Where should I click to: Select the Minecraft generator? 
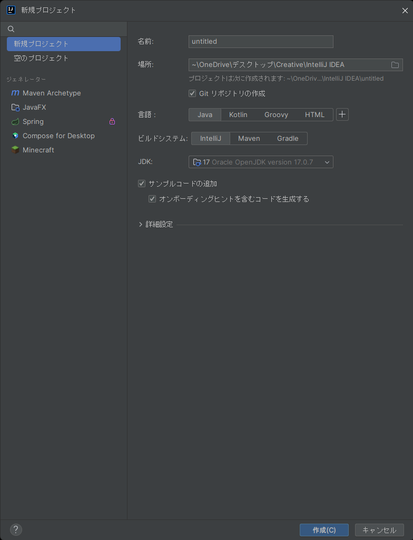coord(64,150)
